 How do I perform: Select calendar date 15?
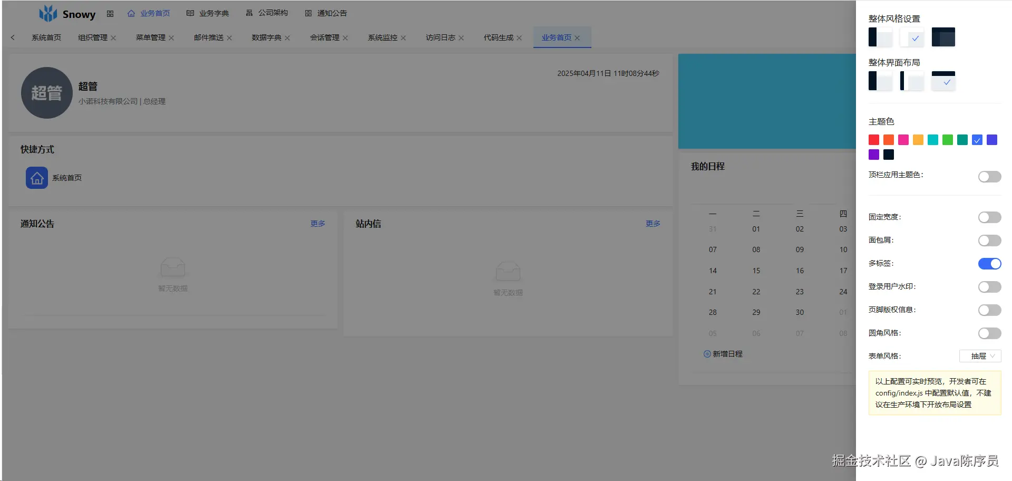pos(756,271)
